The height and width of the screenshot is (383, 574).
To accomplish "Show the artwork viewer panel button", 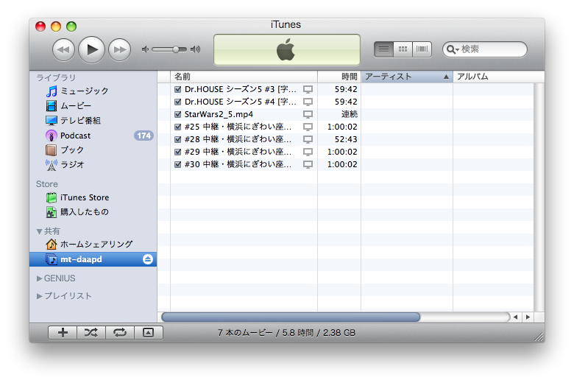I will coord(148,333).
